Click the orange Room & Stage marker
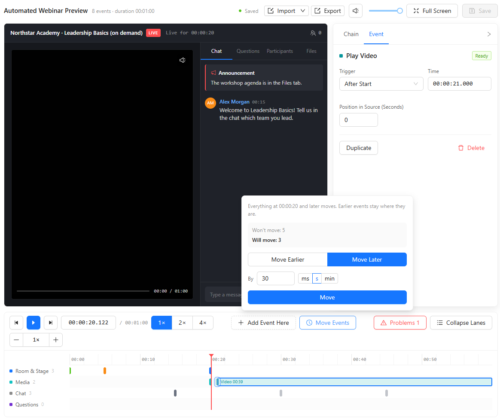Screen dimensions: 500x418 [104, 371]
